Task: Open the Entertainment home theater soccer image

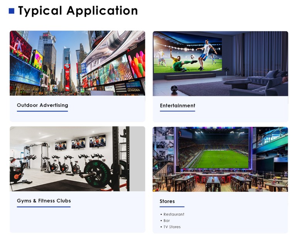Action: [x=221, y=64]
